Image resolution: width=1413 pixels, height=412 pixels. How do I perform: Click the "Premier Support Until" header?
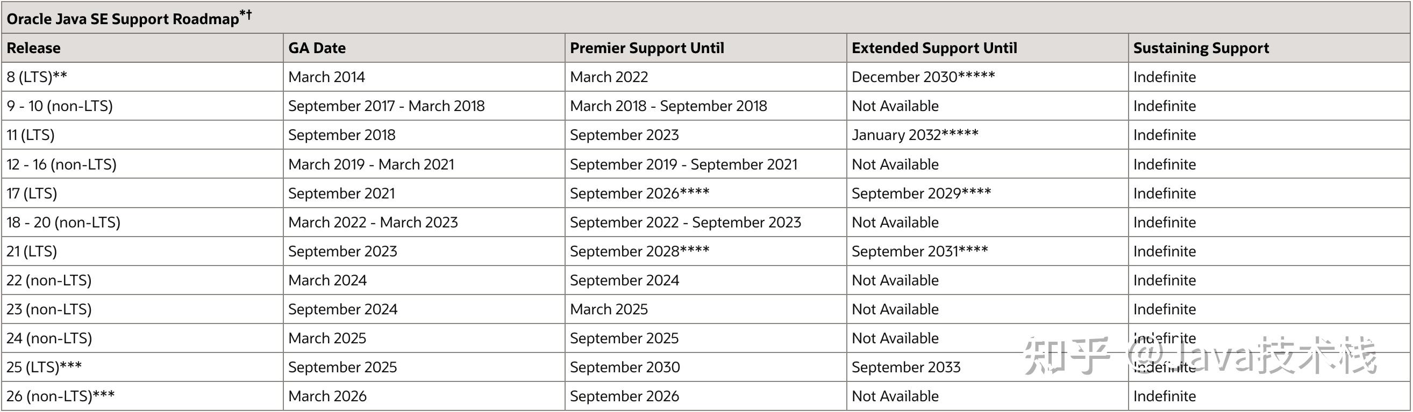click(647, 48)
